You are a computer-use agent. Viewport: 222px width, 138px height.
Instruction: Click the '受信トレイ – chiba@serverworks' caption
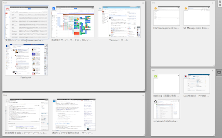(25, 40)
